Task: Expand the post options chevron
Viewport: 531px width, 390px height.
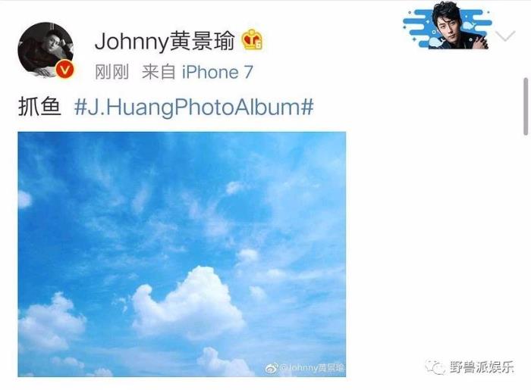Action: point(505,35)
